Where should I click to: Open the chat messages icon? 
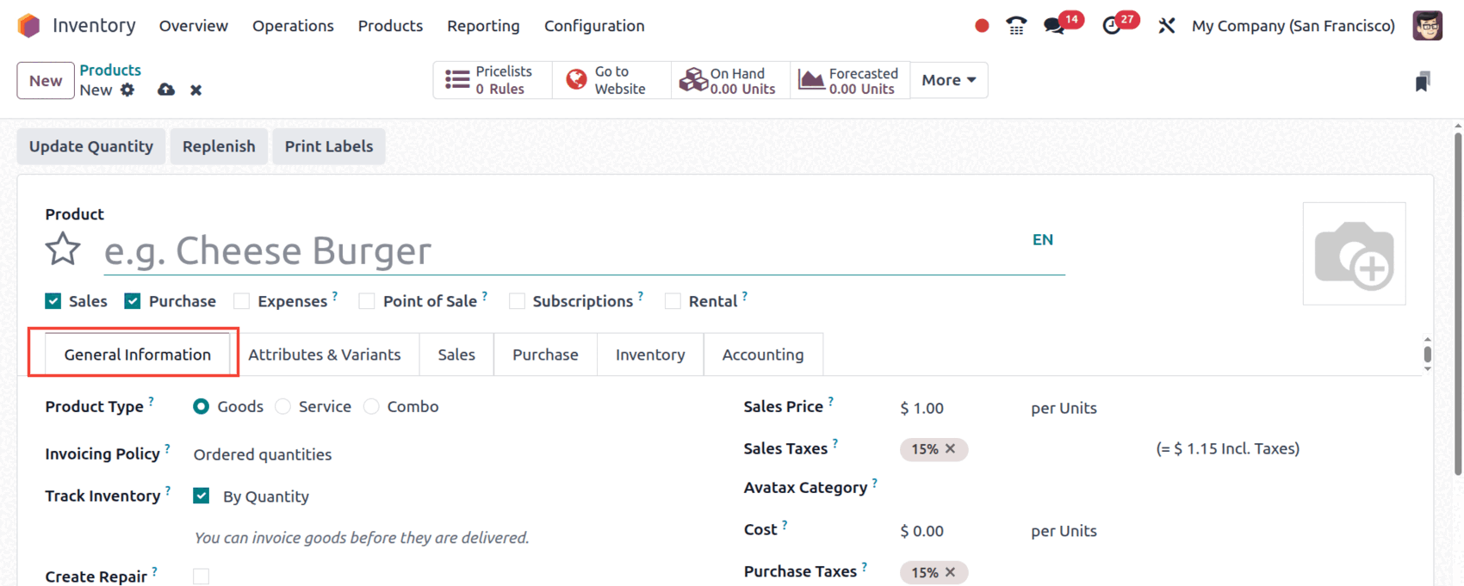tap(1054, 26)
